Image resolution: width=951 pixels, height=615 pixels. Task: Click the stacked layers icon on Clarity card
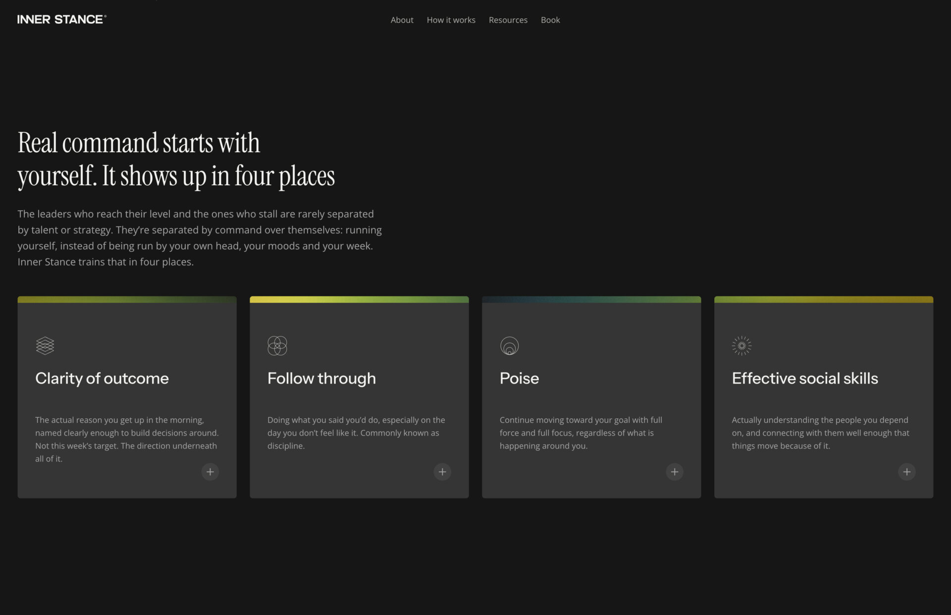pos(45,345)
